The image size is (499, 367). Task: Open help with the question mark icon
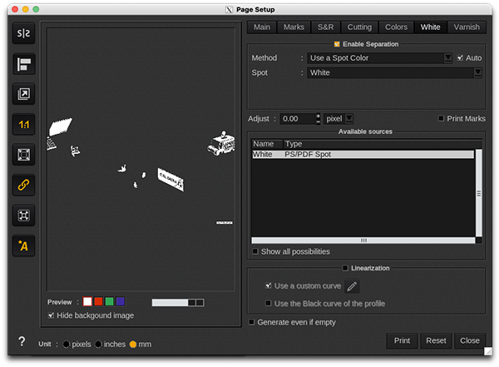click(22, 342)
